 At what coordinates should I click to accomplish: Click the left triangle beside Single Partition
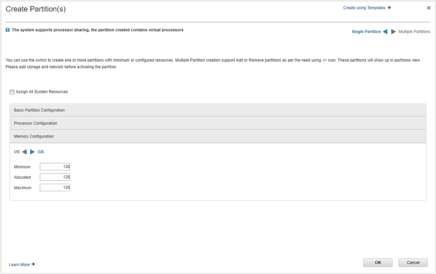coord(385,32)
